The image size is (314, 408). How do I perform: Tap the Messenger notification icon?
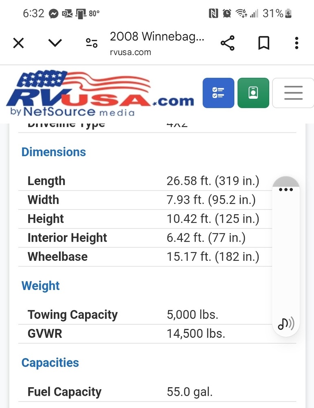click(x=53, y=13)
